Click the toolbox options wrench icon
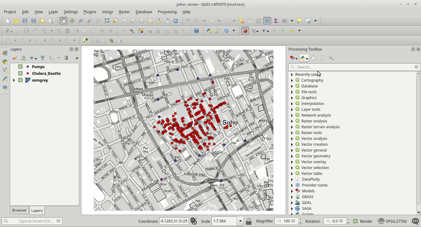The height and width of the screenshot is (227, 421). pos(331,58)
